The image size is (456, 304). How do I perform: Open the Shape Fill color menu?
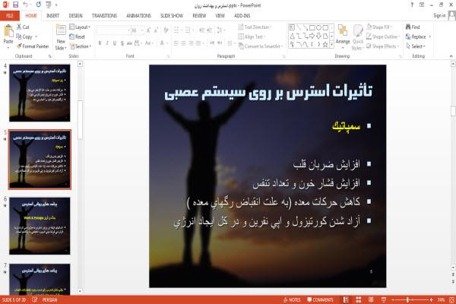pos(379,27)
